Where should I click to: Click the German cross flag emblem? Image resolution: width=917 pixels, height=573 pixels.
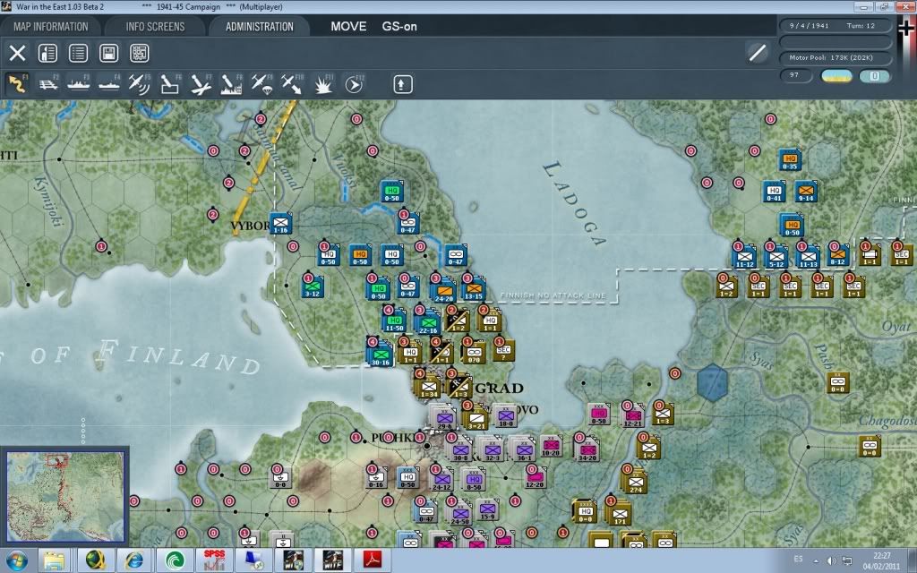(x=905, y=28)
